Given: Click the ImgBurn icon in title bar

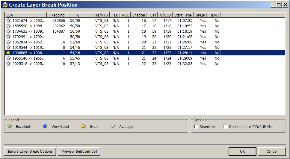Looking at the screenshot, I should (5, 5).
